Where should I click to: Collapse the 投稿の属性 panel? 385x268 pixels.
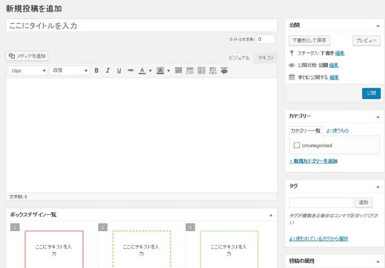point(378,262)
